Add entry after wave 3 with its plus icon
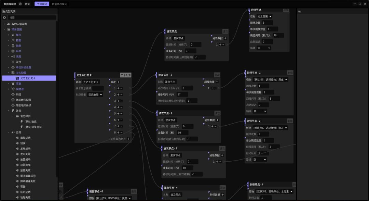 (x=118, y=101)
